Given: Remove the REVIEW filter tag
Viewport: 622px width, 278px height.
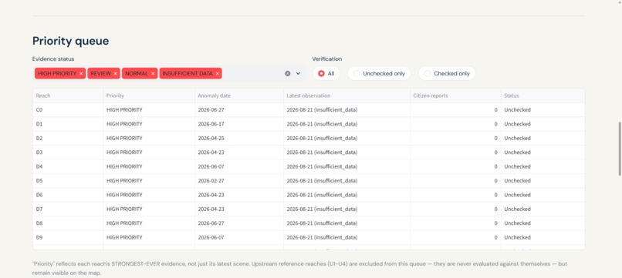Looking at the screenshot, I should coord(116,74).
